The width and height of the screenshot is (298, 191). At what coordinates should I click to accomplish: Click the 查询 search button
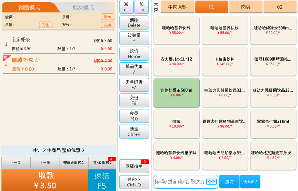229,181
